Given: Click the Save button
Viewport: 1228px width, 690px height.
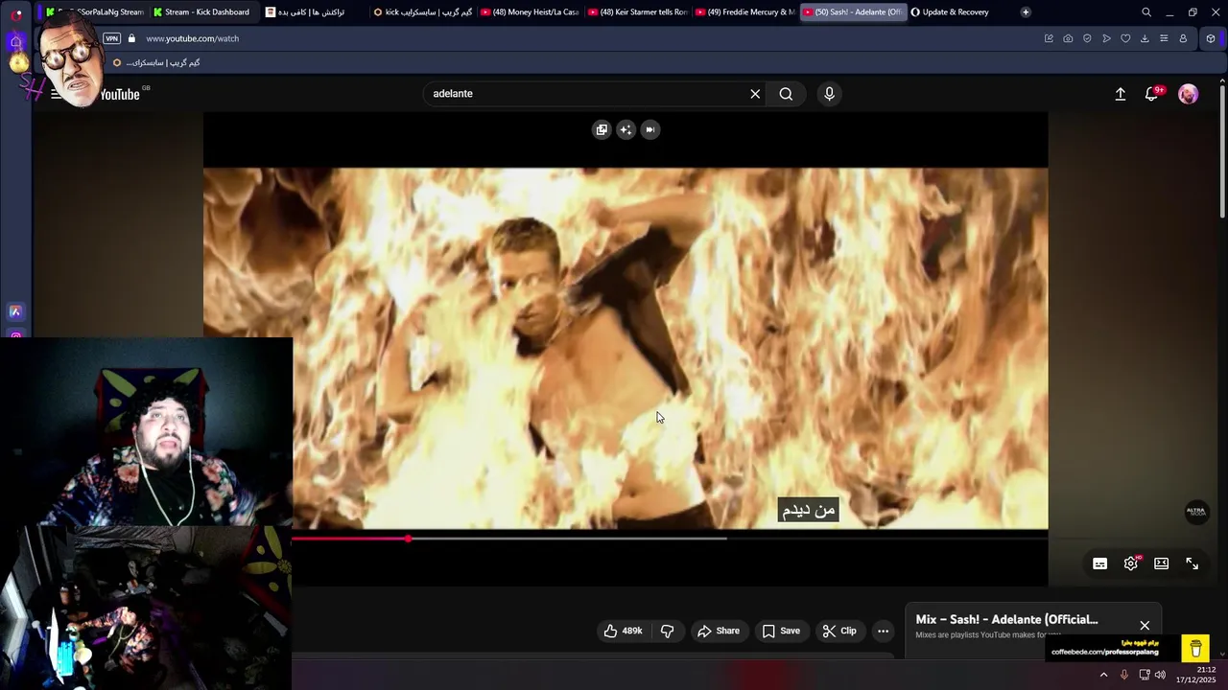Looking at the screenshot, I should (781, 631).
